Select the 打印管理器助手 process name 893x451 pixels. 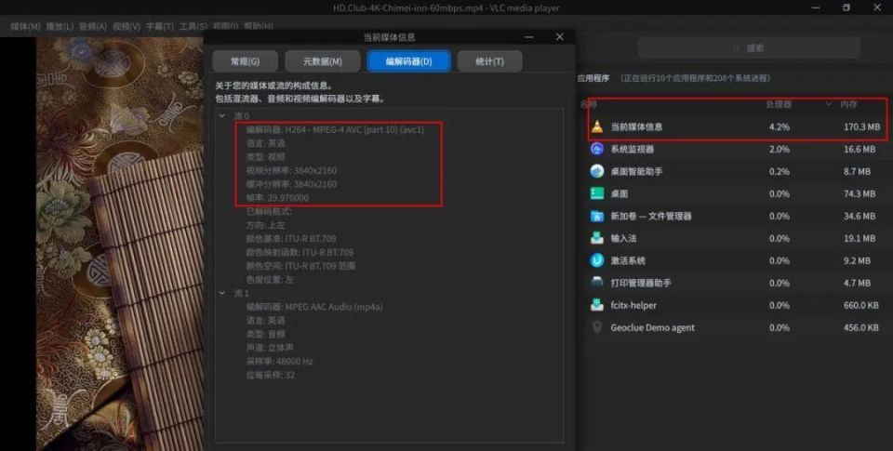coord(641,283)
